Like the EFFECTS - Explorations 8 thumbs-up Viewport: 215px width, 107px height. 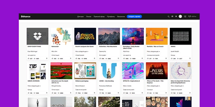point(124,93)
